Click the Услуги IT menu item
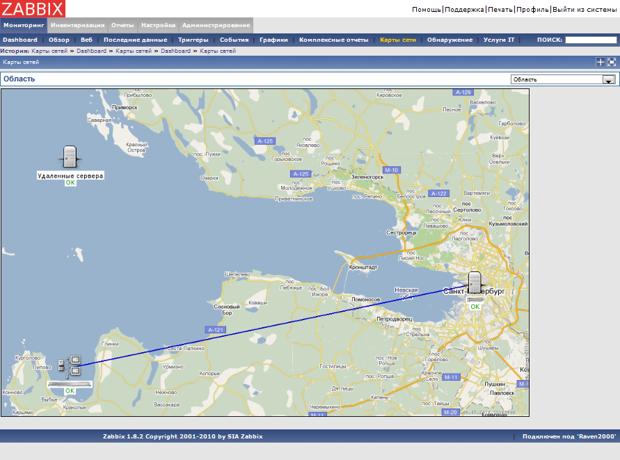This screenshot has width=620, height=460. click(499, 40)
